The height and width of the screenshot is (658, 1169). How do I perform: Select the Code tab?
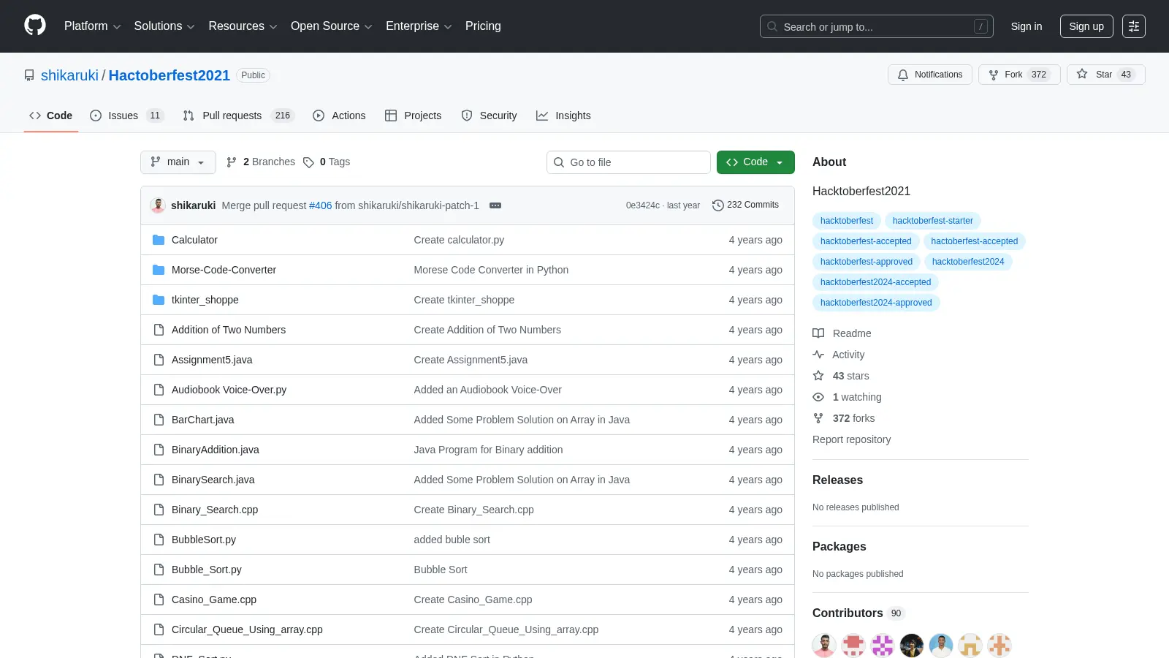click(x=50, y=116)
